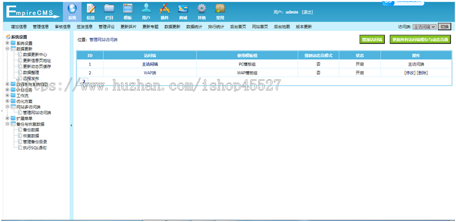
Task: Open the 插件 (Plugins) icon
Action: 165,9
